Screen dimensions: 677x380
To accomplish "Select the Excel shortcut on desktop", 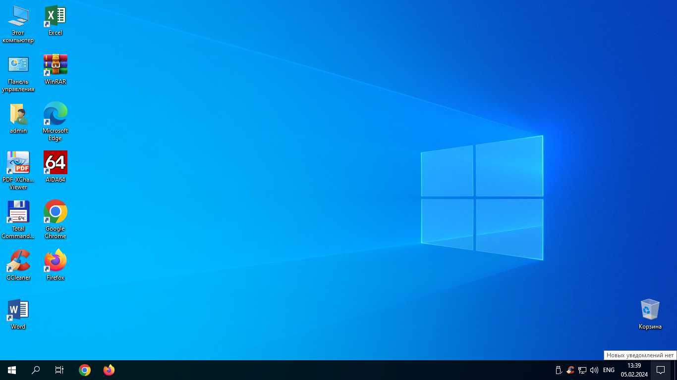I will [x=56, y=20].
